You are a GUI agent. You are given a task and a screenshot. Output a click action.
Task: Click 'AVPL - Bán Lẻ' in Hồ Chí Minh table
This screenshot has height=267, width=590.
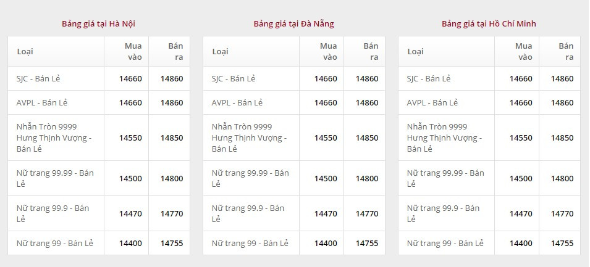coord(432,102)
